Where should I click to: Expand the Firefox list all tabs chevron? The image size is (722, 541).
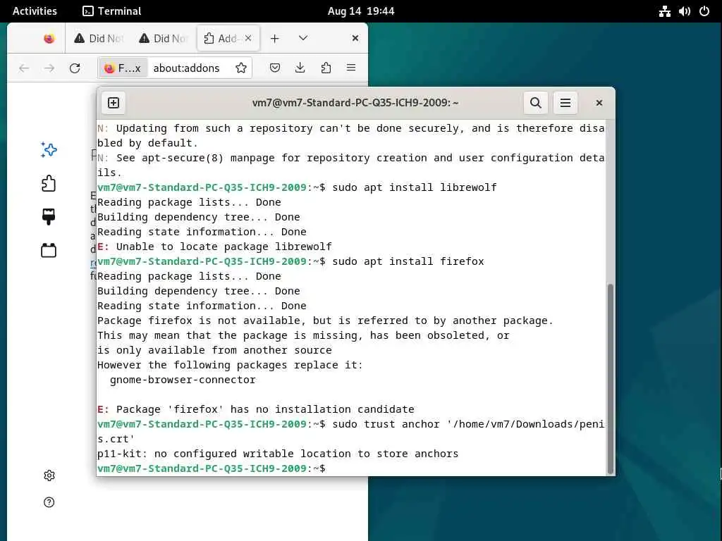click(302, 38)
